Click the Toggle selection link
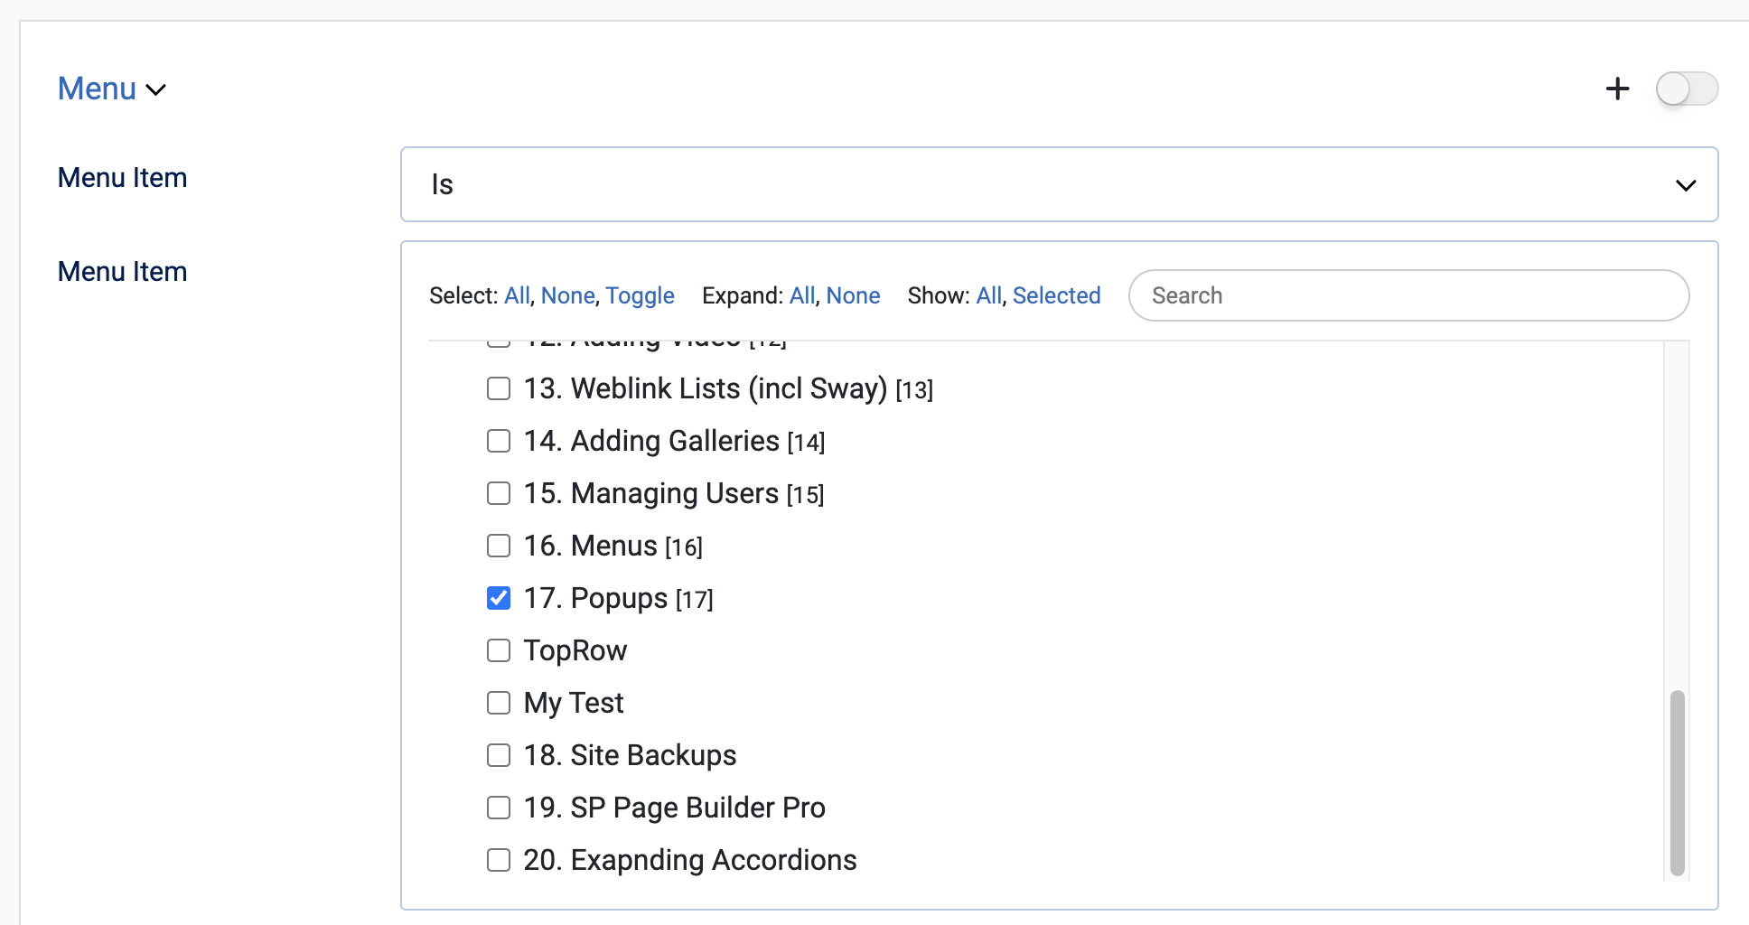The image size is (1749, 925). tap(640, 295)
